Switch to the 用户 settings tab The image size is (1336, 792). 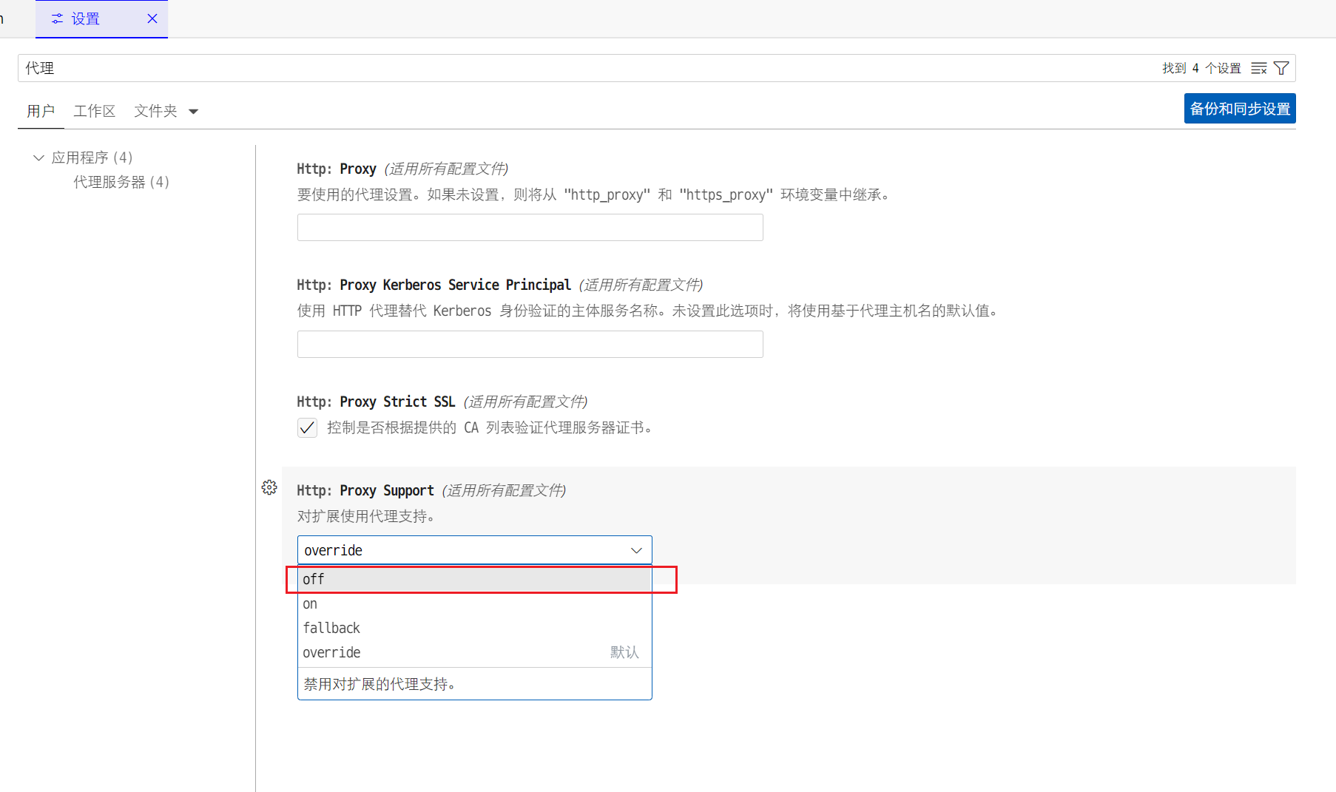[x=41, y=111]
